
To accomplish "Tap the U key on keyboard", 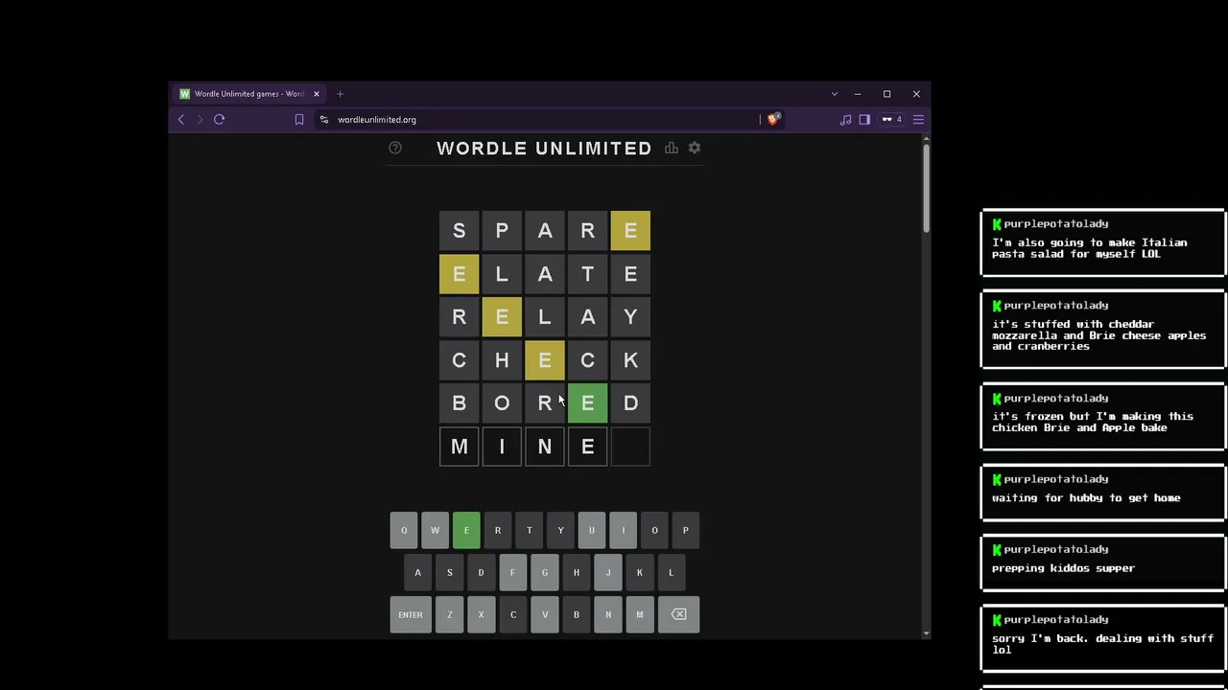I will pyautogui.click(x=592, y=530).
